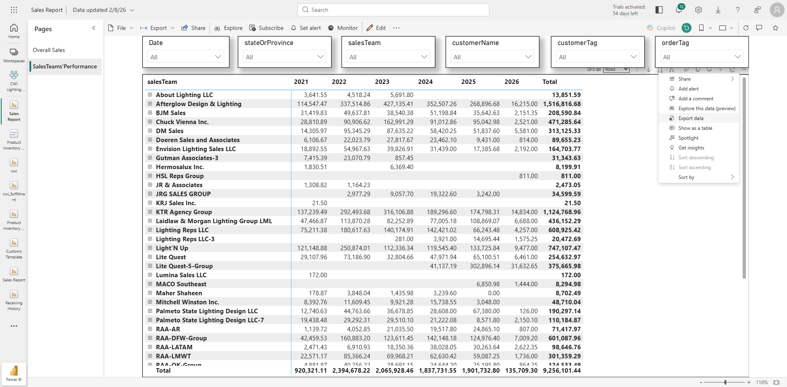The image size is (787, 387).
Task: Open the settings gear
Action: (698, 10)
